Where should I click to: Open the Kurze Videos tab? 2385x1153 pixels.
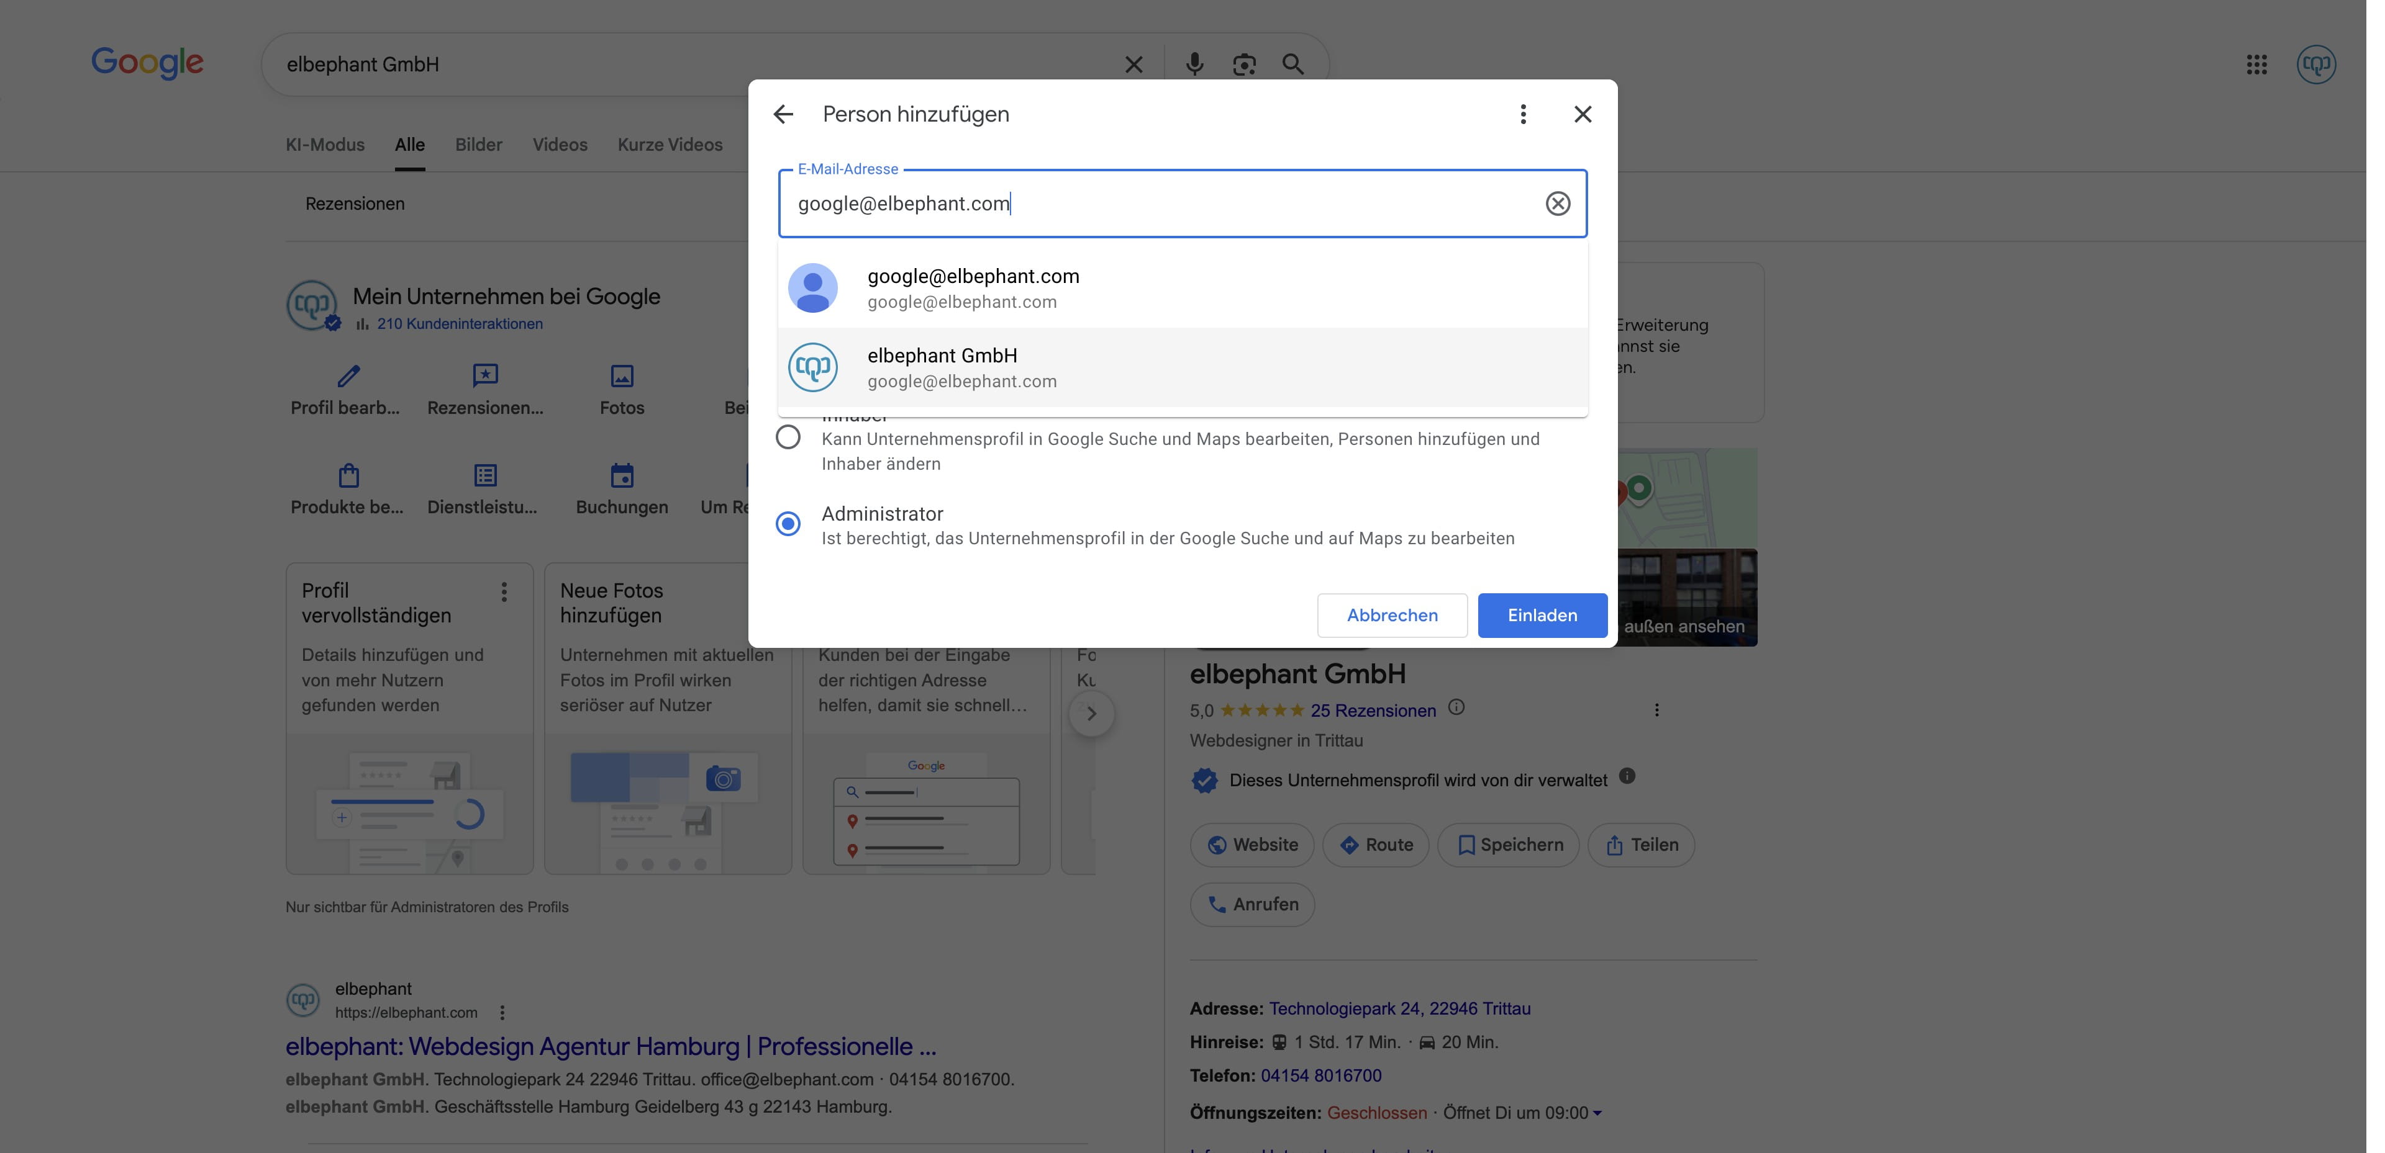[670, 145]
